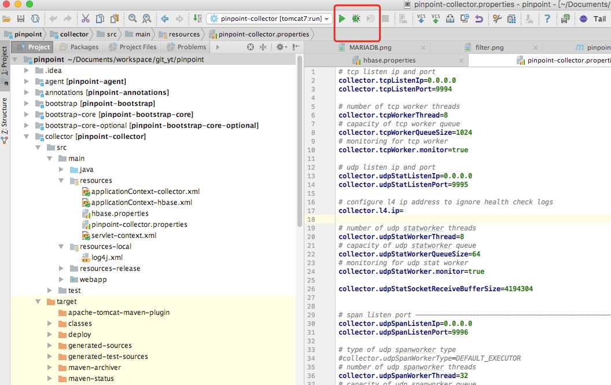Switch to the Project Files view tab
This screenshot has height=385, width=611.
(132, 47)
